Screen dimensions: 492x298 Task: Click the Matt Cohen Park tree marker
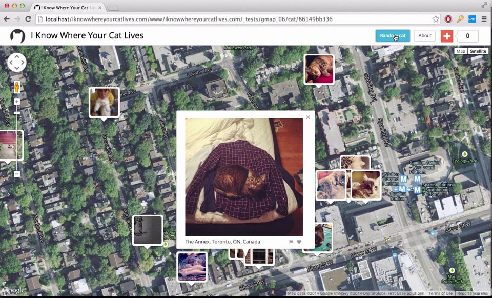tap(452, 270)
